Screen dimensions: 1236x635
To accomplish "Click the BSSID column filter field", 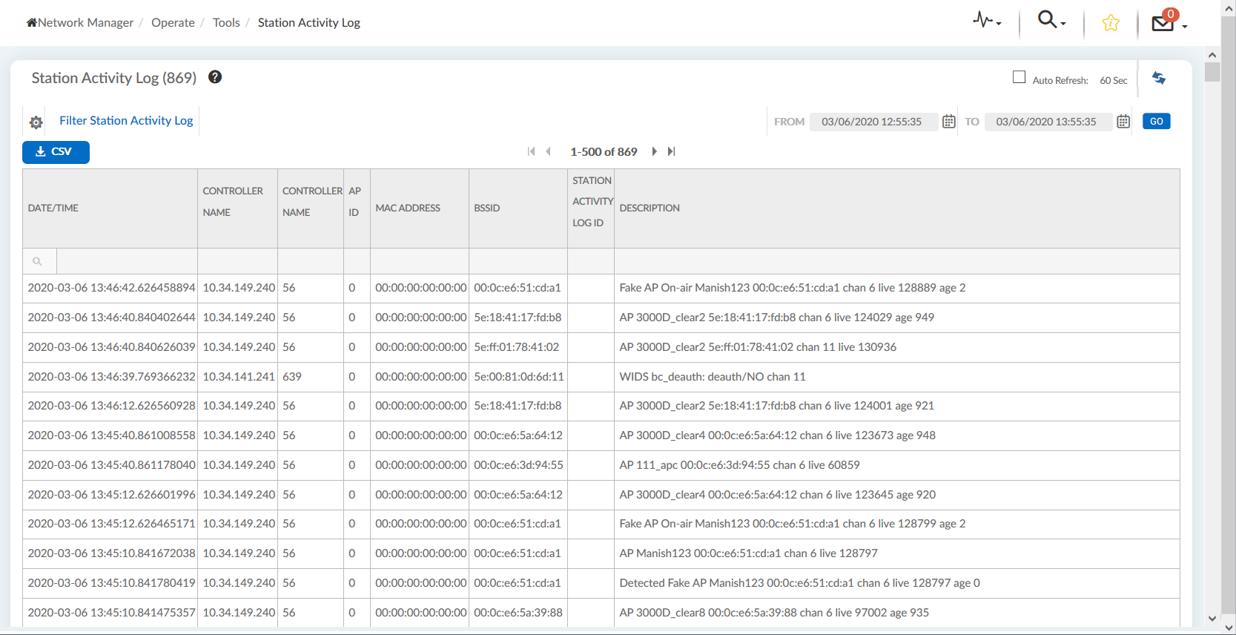I will (x=518, y=261).
